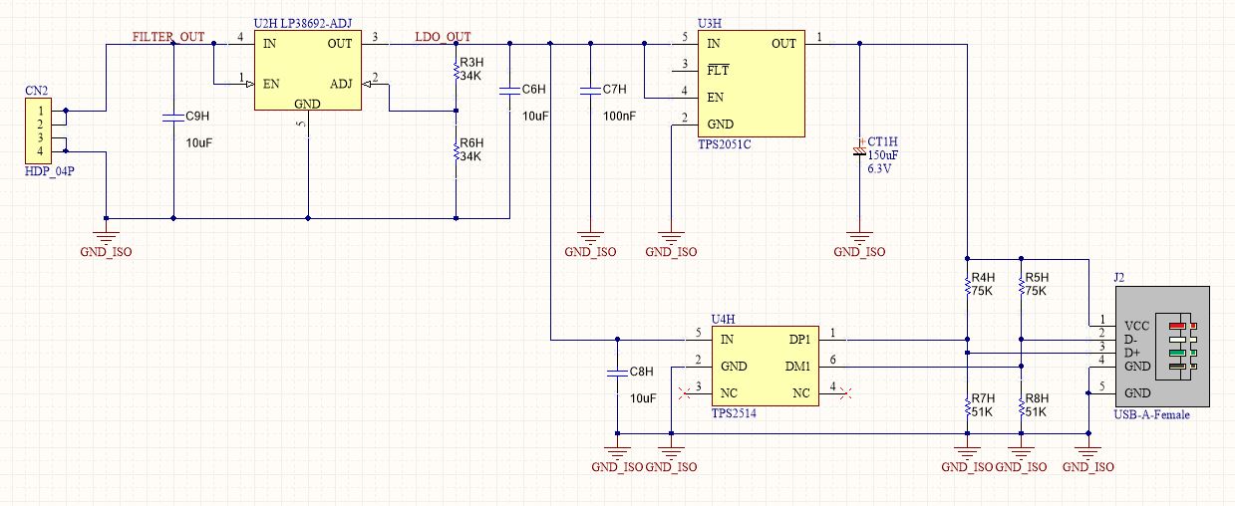Click the 6.3V rating text
Image resolution: width=1235 pixels, height=506 pixels.
coord(880,169)
